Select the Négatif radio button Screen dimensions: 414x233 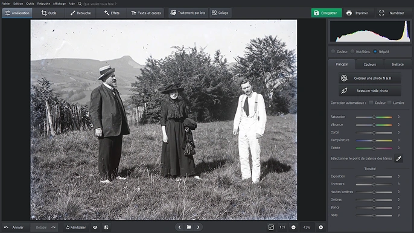375,51
